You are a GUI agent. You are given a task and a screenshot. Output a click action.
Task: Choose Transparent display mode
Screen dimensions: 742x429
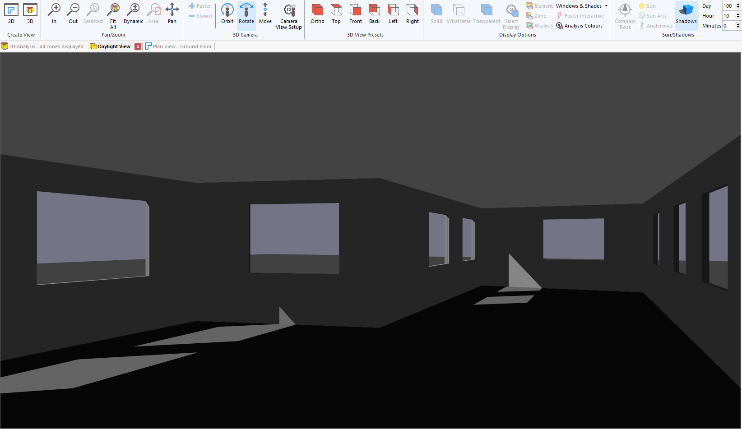(x=487, y=14)
